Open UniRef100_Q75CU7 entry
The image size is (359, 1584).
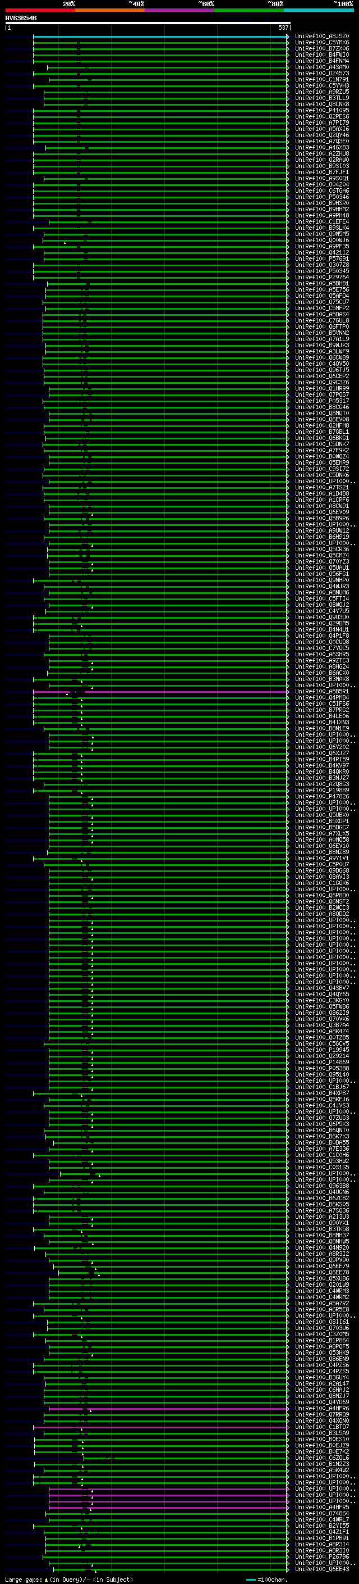(x=322, y=302)
